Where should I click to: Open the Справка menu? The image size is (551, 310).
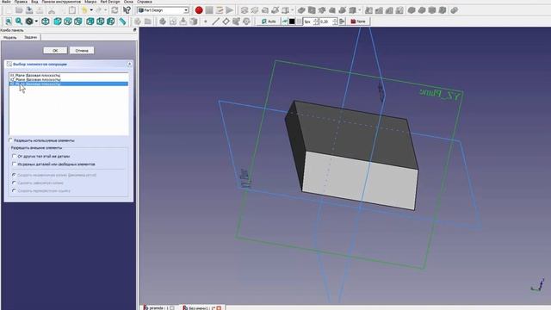(144, 2)
